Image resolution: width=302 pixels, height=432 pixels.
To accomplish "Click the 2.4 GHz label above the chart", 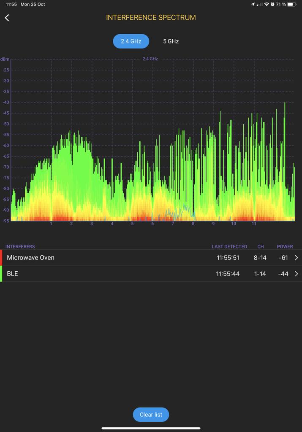I will point(150,59).
